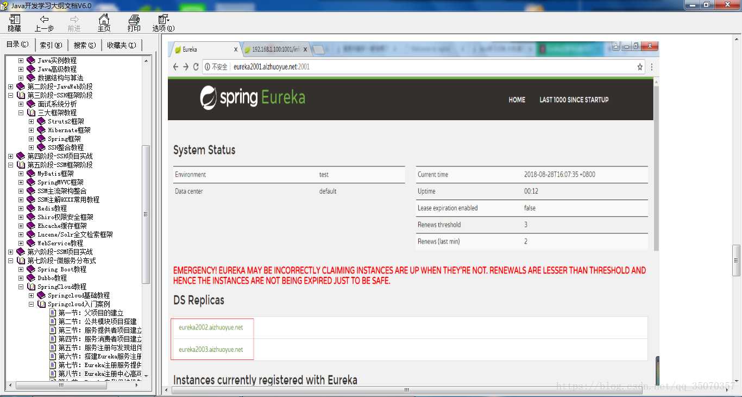This screenshot has height=397, width=742.
Task: Select the SSM主流架构整合 tree item
Action: pos(62,191)
